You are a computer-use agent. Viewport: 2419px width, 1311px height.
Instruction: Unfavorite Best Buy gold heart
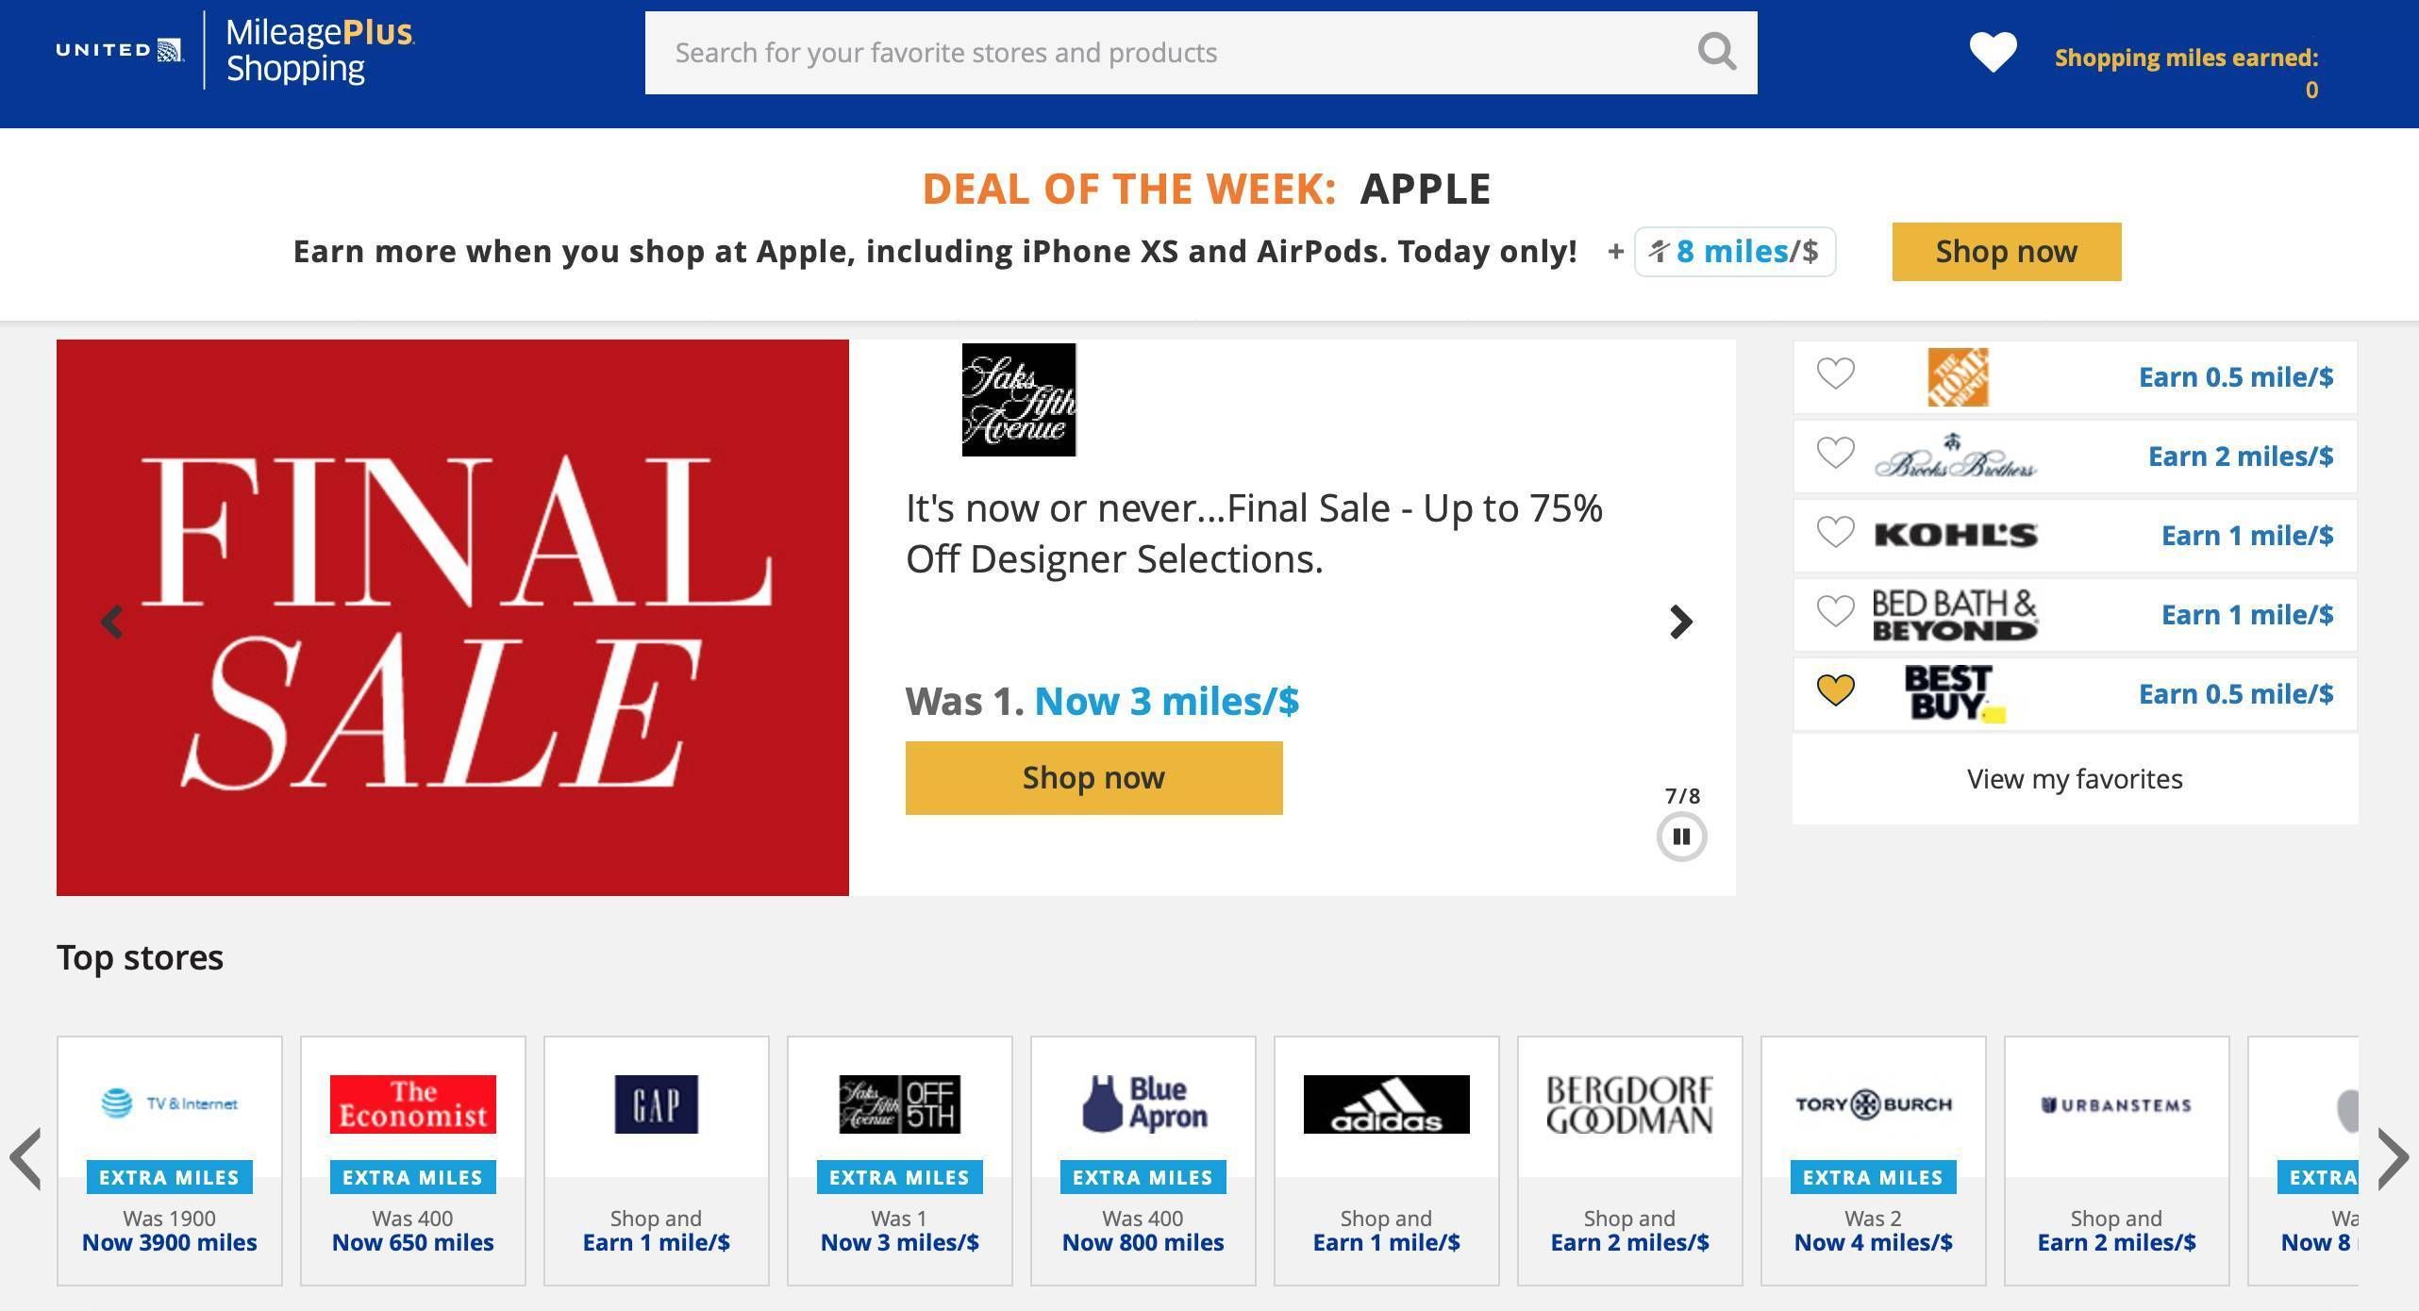[x=1836, y=691]
